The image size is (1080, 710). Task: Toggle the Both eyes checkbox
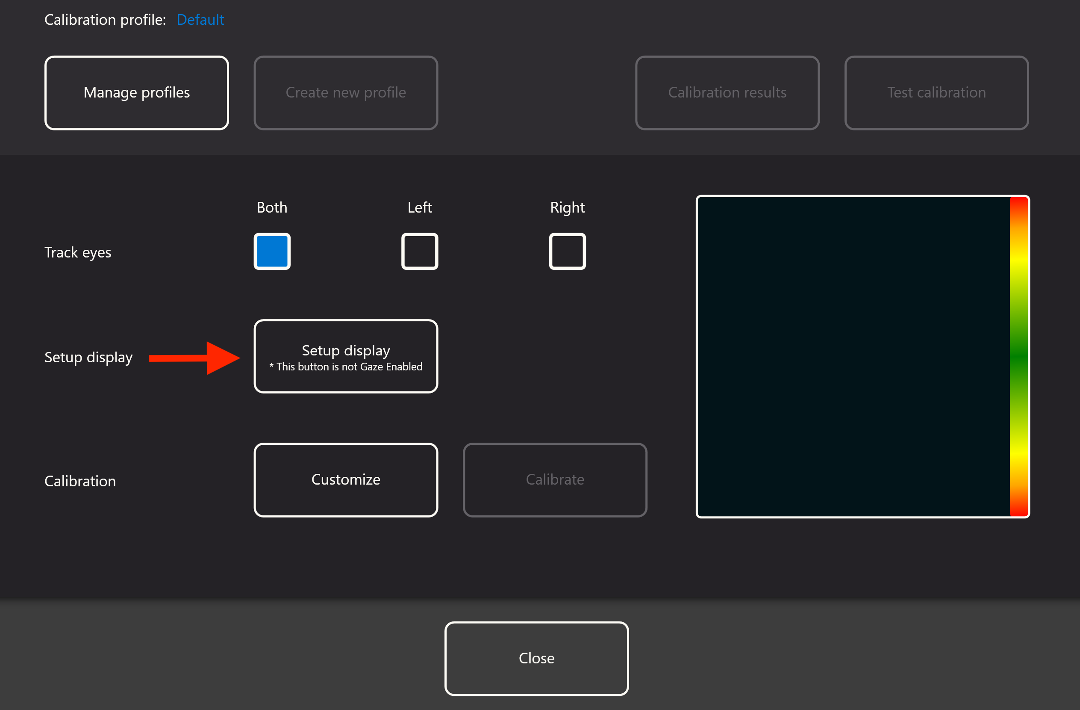click(272, 251)
